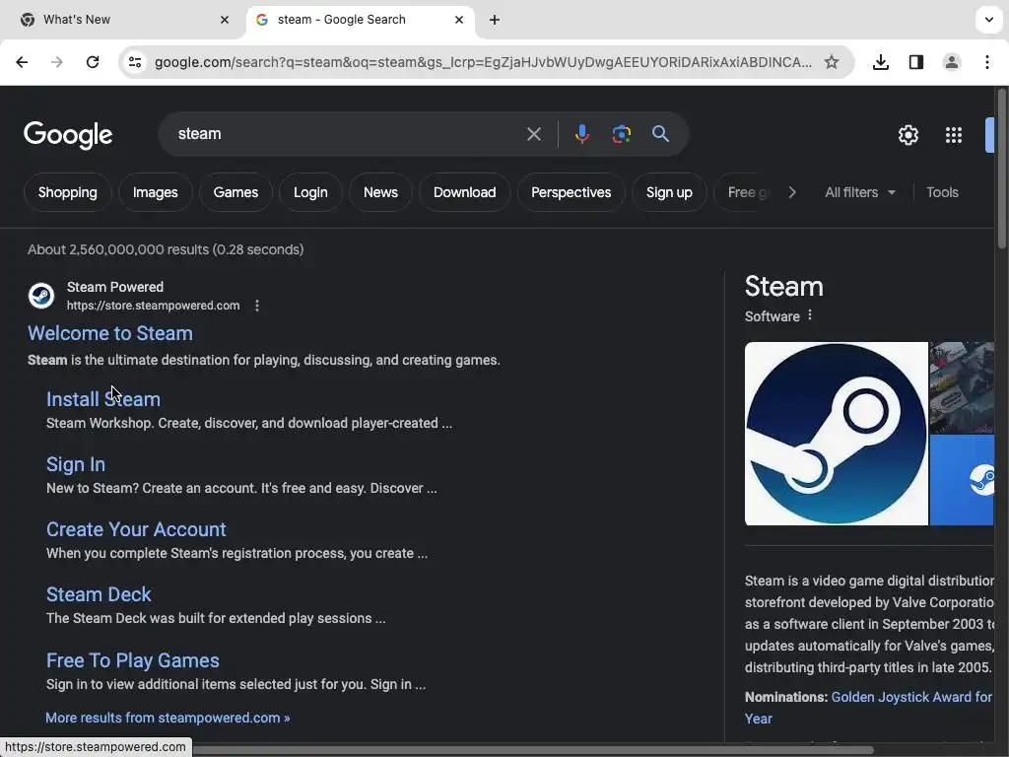View site information icon in address bar

(135, 62)
